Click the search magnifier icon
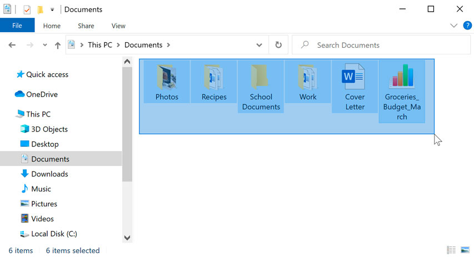Viewport: 474px width, 257px height. 305,45
